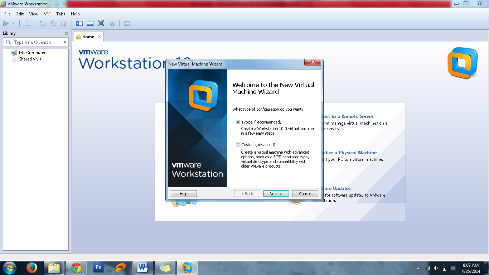
Task: Toggle the Show Library toolbar icon
Action: pos(79,24)
